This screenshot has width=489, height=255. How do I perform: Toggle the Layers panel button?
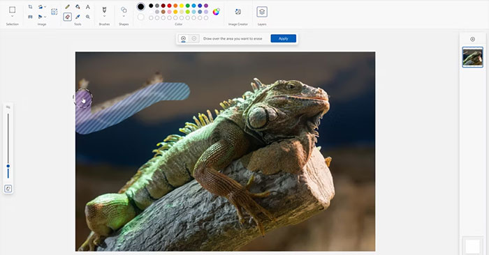point(262,12)
